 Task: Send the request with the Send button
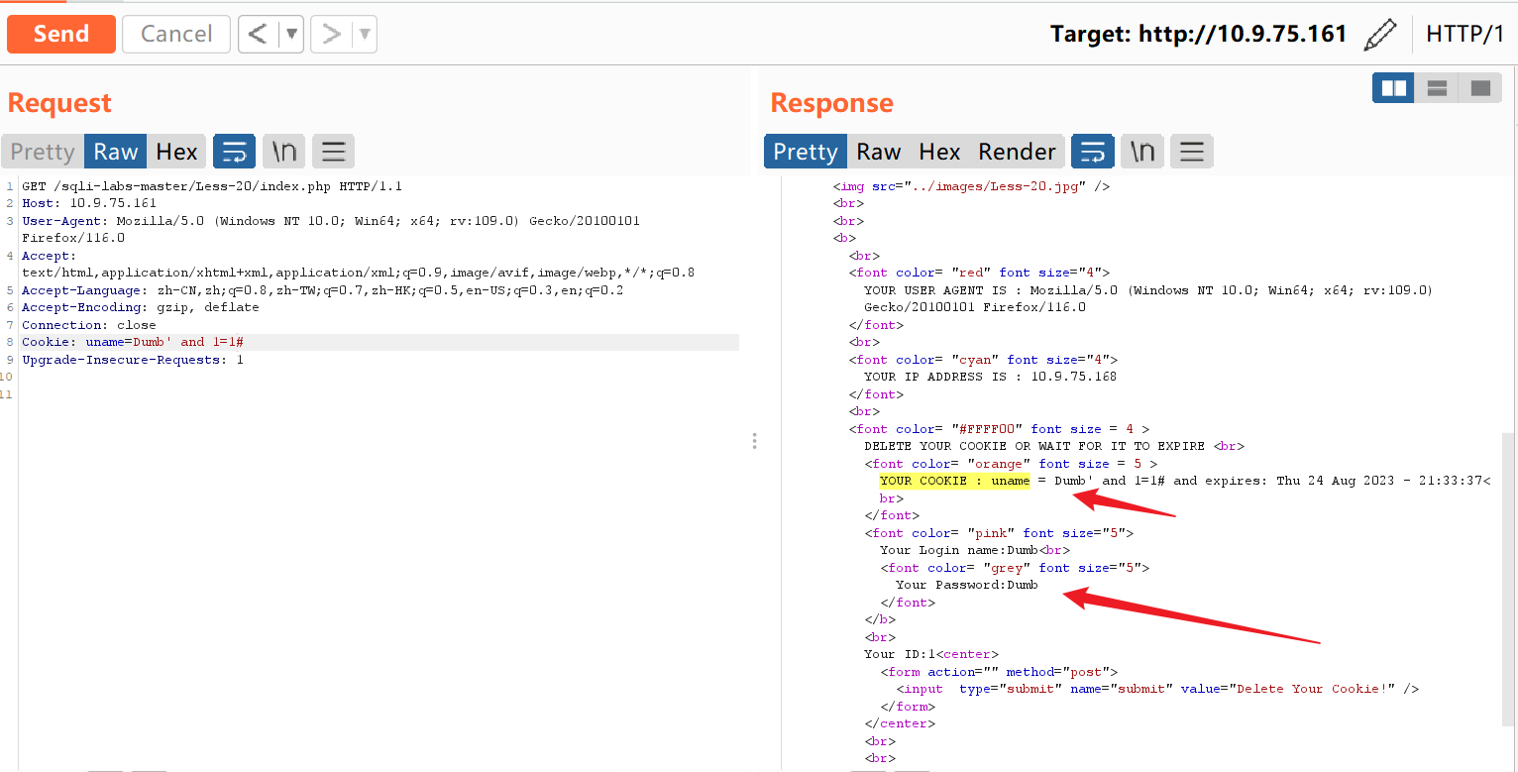[61, 34]
